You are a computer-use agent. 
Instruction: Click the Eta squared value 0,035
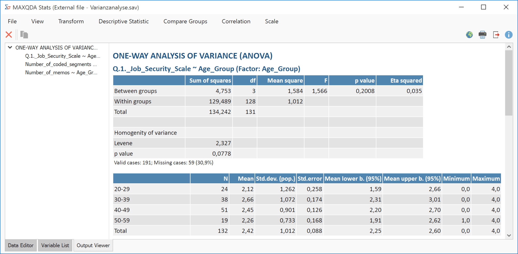click(x=414, y=91)
